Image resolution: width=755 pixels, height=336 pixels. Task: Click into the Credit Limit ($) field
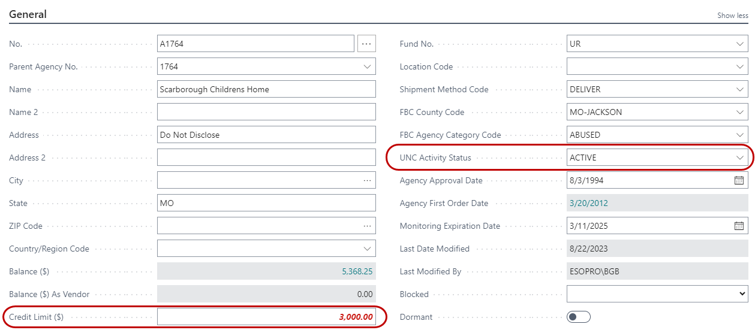(x=266, y=317)
